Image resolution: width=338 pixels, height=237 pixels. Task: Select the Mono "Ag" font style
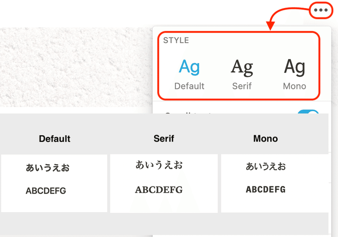(294, 67)
